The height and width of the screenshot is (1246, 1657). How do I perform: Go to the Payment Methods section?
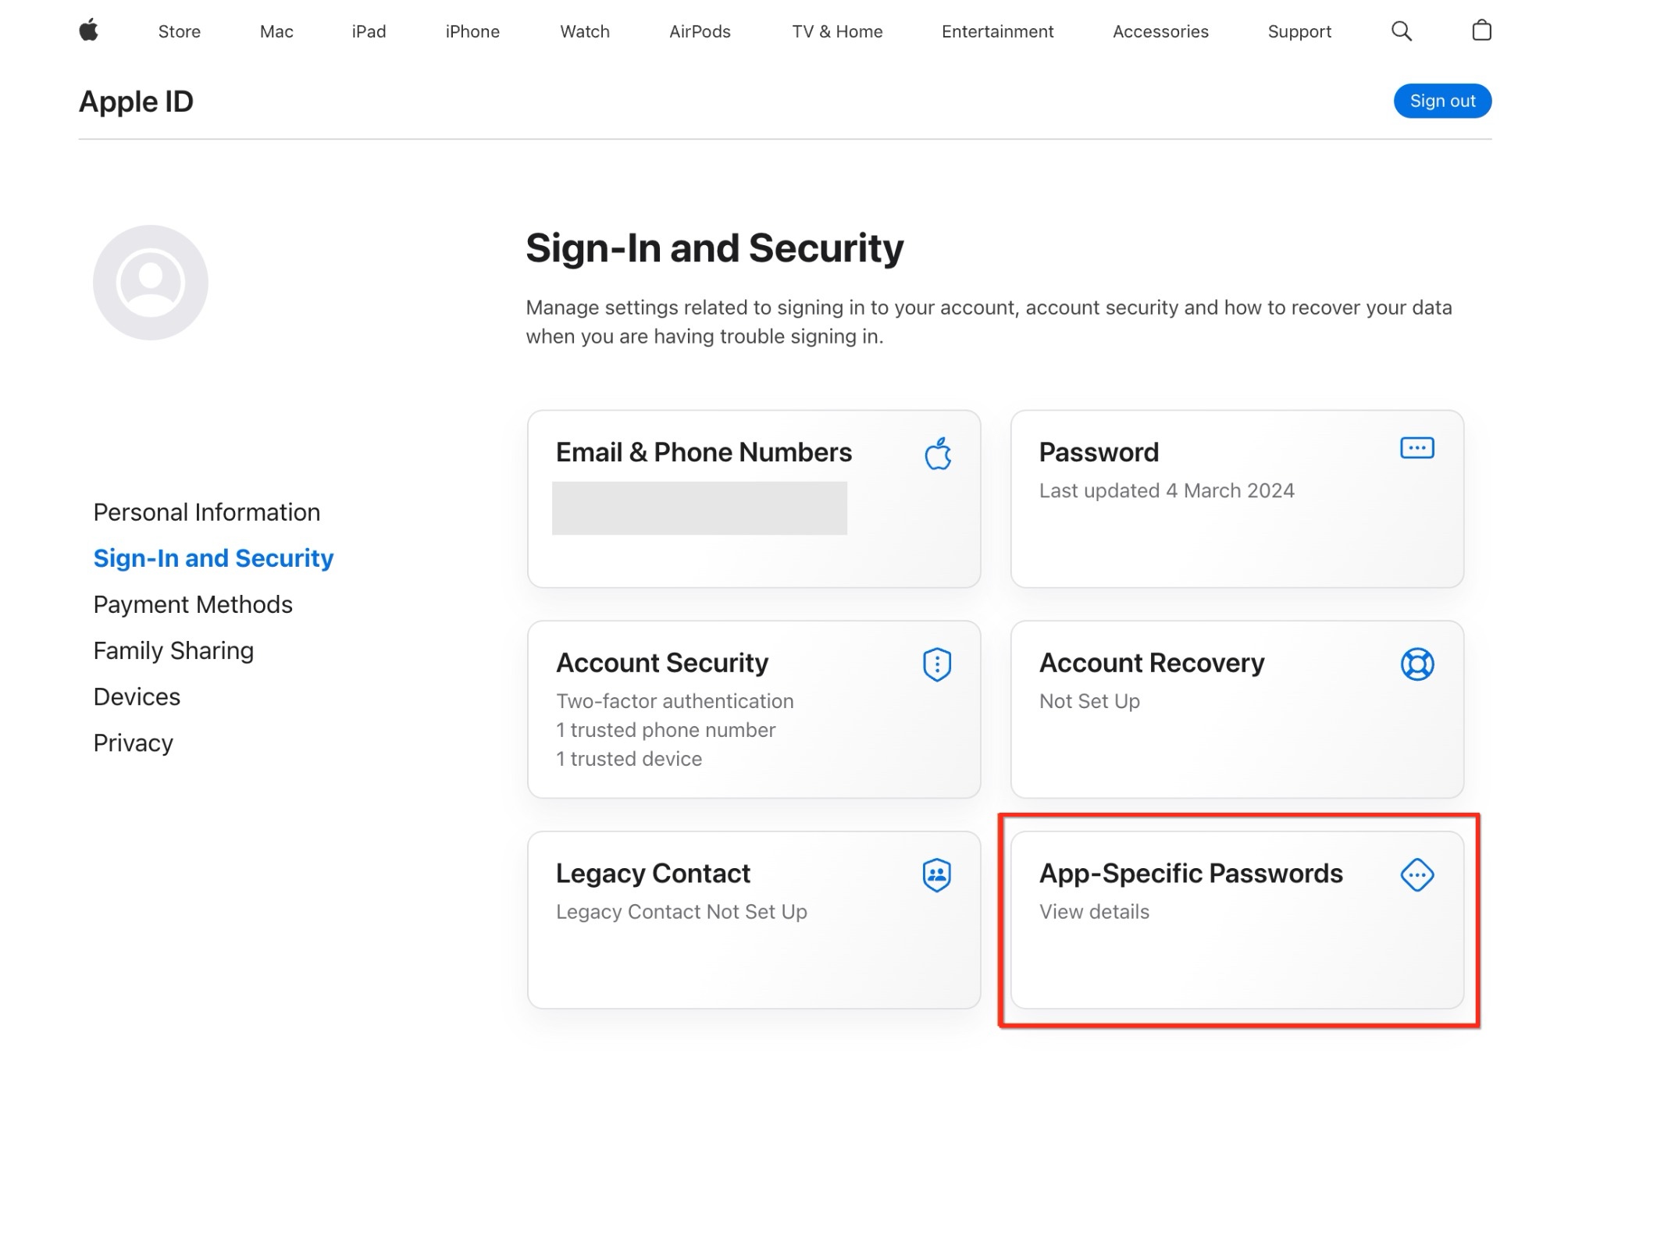193,604
